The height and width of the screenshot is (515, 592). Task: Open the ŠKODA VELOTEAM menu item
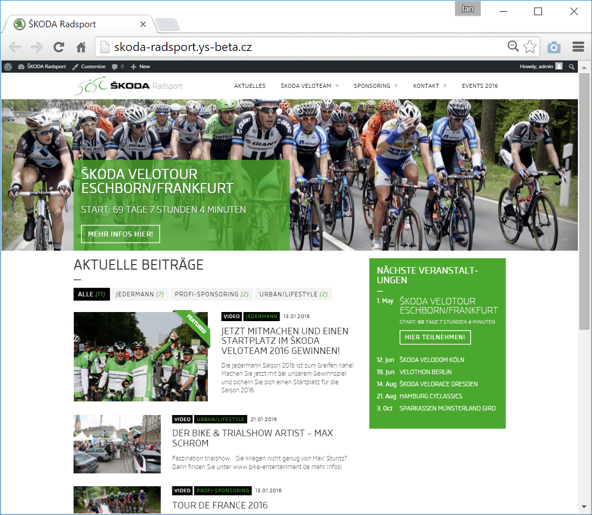(x=306, y=86)
